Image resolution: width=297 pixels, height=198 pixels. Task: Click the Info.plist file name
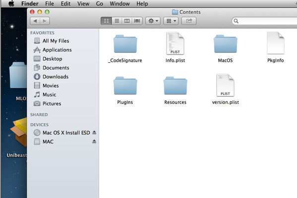pos(175,60)
